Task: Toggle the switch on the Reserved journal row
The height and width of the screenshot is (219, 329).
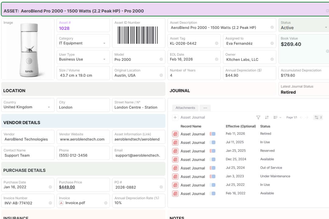Action: coord(213,151)
